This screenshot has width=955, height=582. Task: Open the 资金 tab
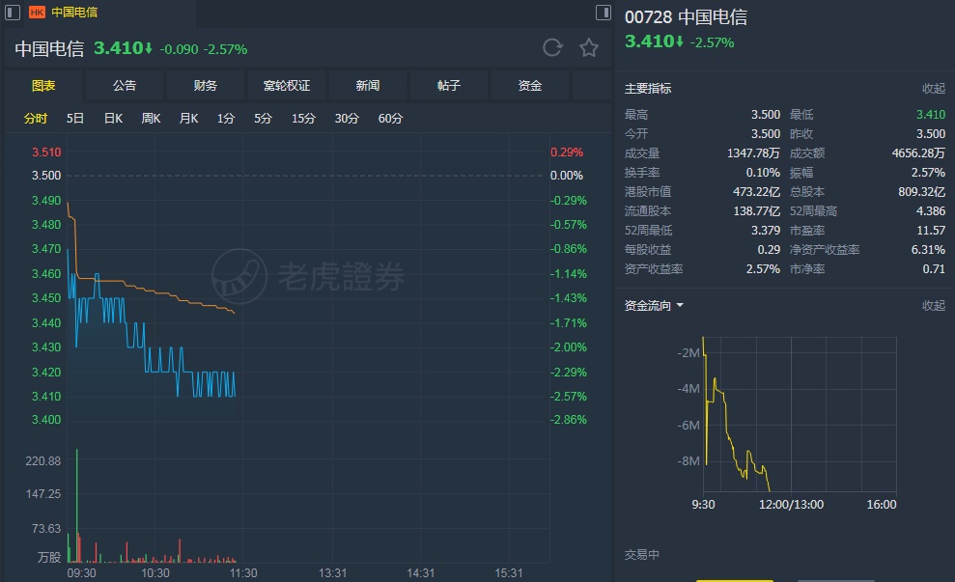529,85
